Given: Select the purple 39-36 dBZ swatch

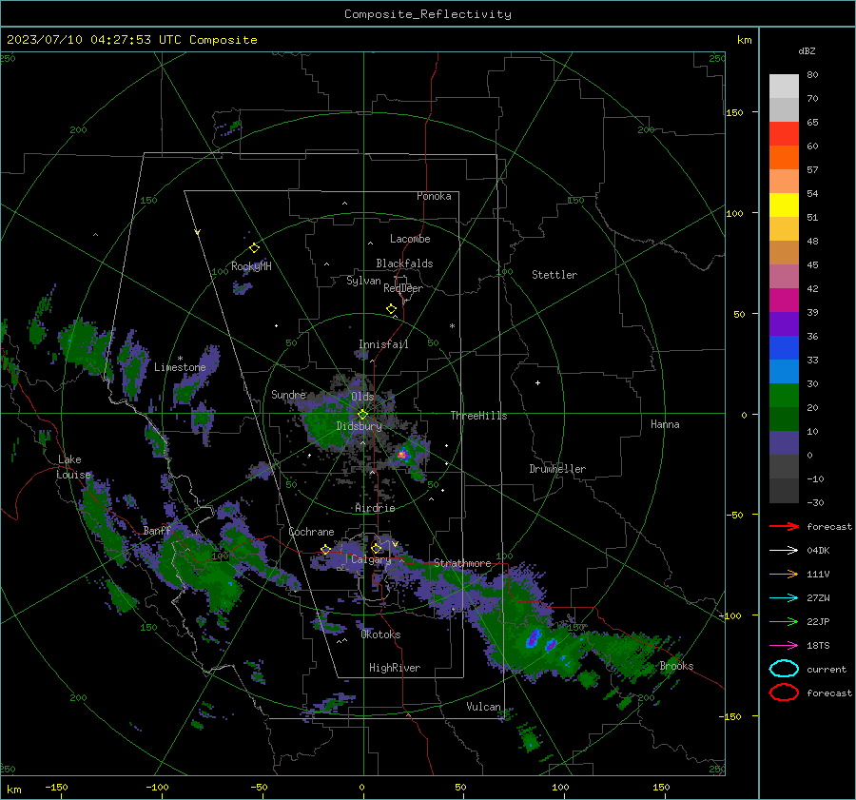Looking at the screenshot, I should click(x=784, y=323).
